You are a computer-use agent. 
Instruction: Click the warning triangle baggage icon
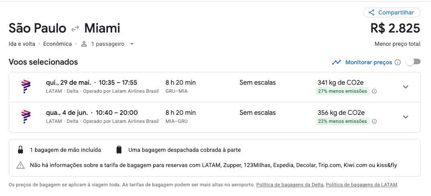click(21, 165)
